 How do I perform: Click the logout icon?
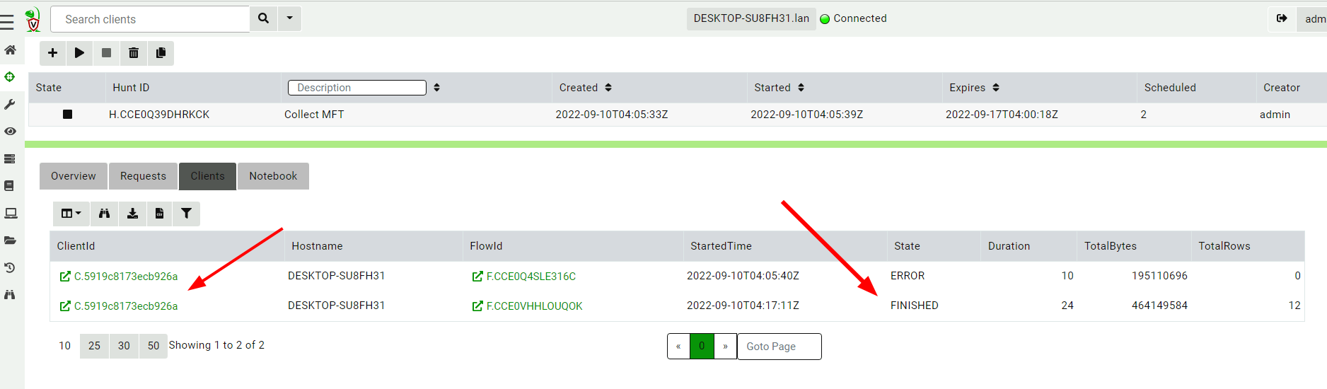pos(1282,18)
